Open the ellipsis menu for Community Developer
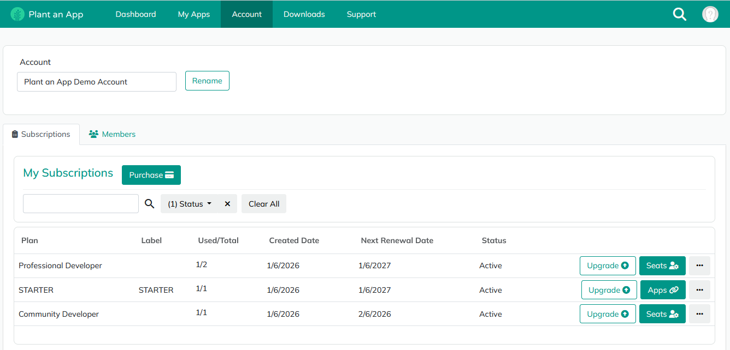The image size is (730, 350). coord(699,313)
